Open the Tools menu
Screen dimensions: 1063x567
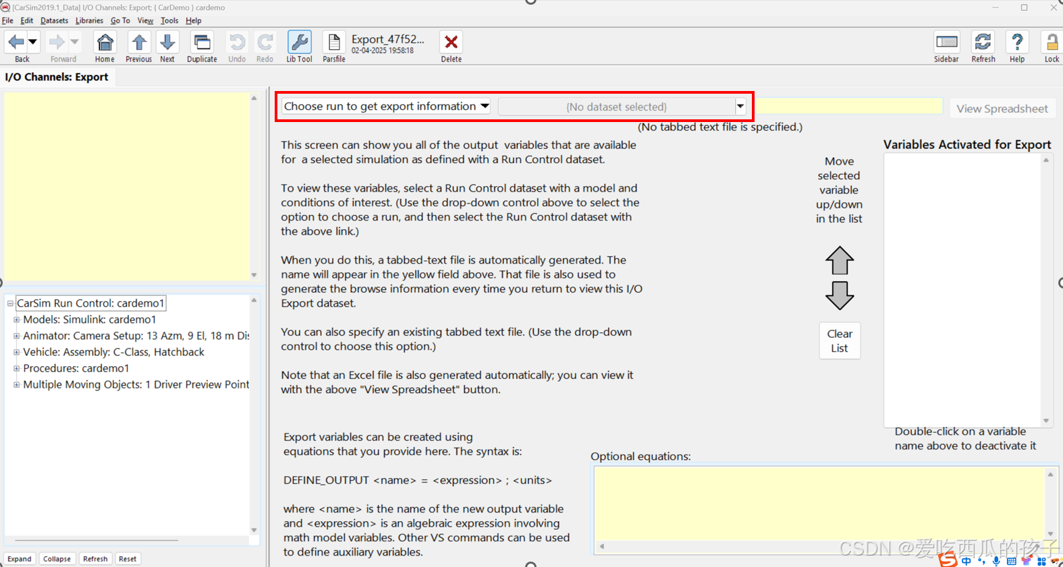(169, 21)
